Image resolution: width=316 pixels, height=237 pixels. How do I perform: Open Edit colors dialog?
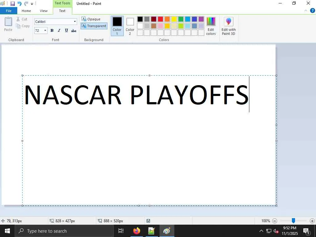coord(211,26)
